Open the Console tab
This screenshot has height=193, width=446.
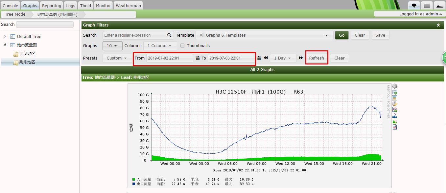point(10,6)
